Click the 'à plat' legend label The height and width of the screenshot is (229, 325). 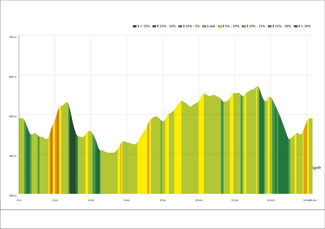[x=211, y=26]
